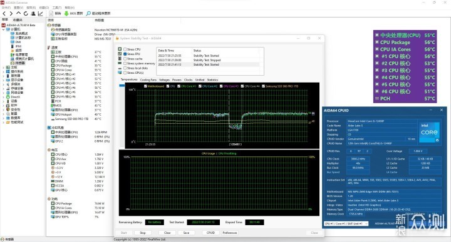
Task: Open the Tools (T) menu
Action: [x=57, y=8]
